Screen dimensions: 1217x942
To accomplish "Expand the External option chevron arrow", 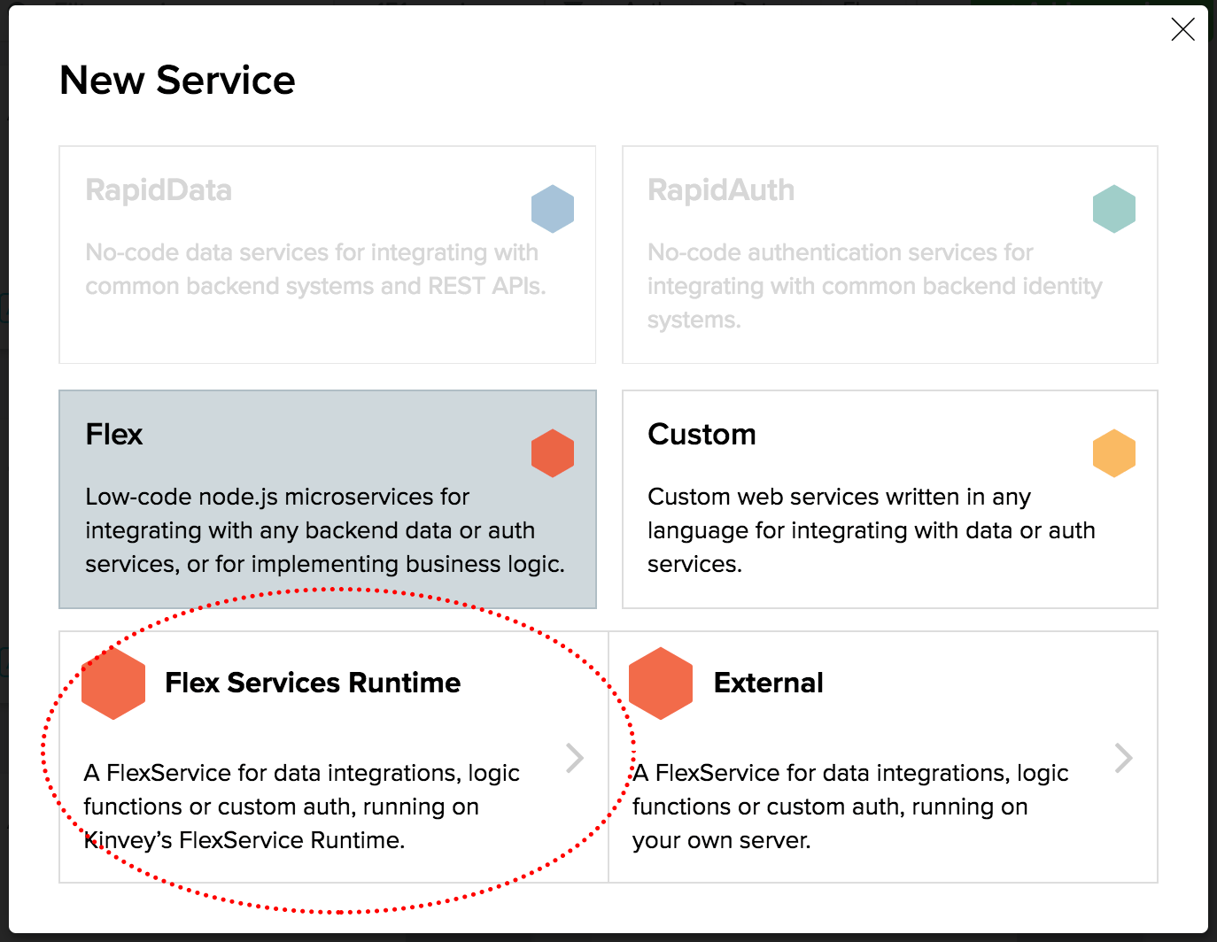I will coord(1123,758).
